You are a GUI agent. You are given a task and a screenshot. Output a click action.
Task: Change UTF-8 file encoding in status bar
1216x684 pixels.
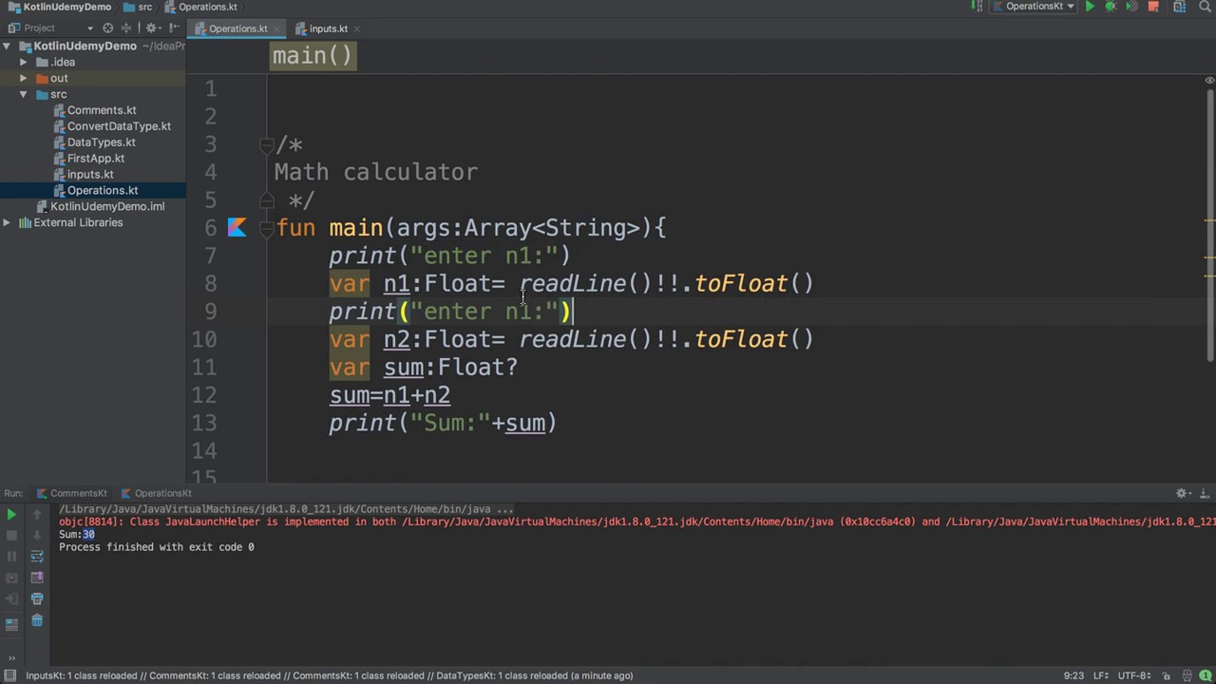click(1135, 675)
